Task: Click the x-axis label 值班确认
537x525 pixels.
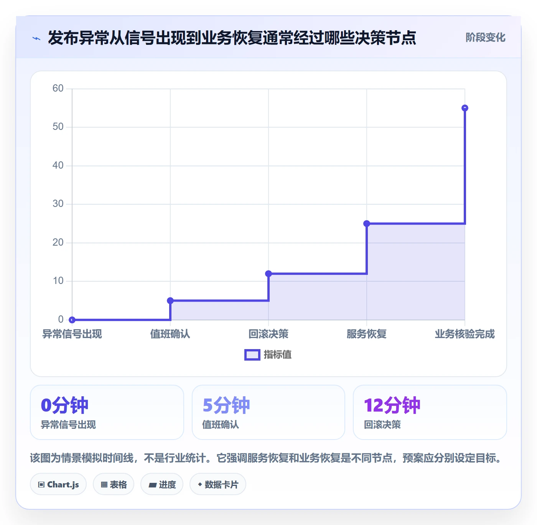Action: pos(170,334)
